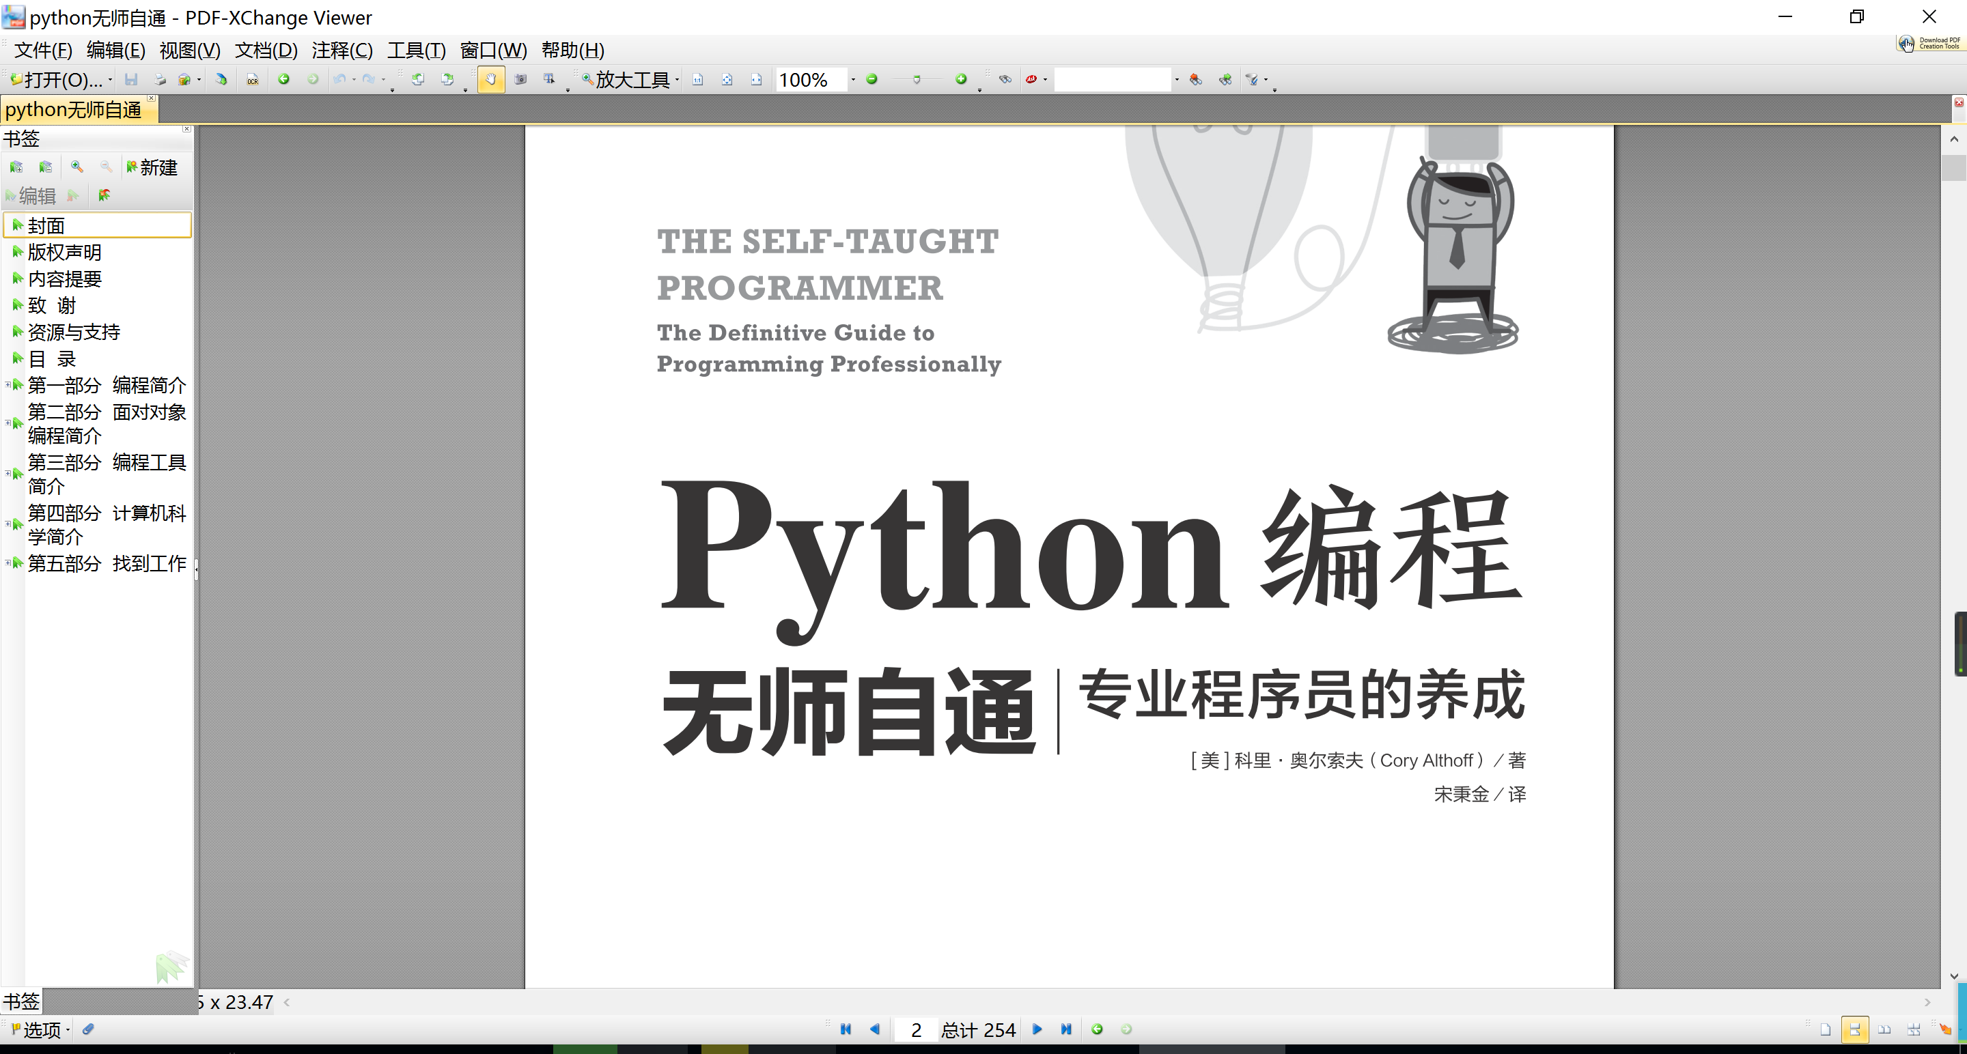Enable Continuous page layout mode

(1855, 1029)
